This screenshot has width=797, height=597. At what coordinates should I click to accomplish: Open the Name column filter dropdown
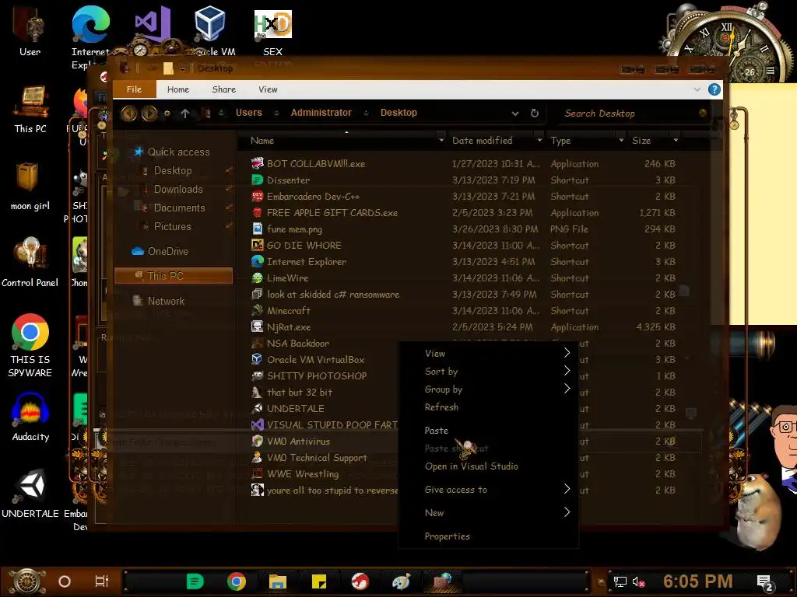(x=441, y=141)
